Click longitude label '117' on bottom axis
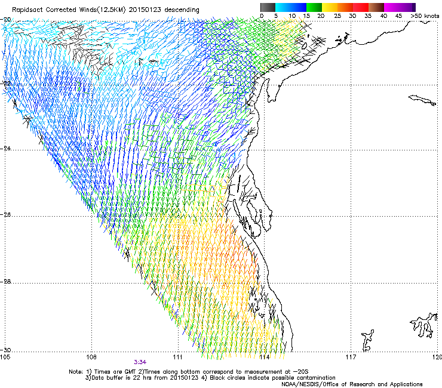 point(351,358)
